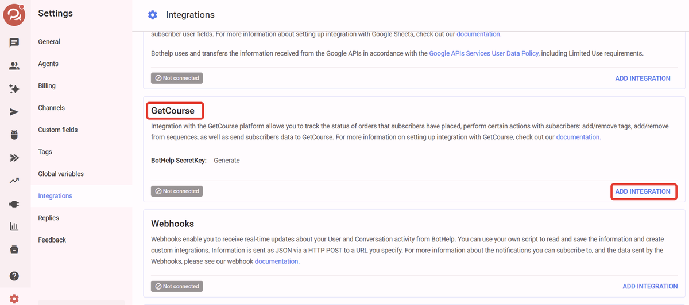Open the subscribers people icon
The width and height of the screenshot is (689, 305).
[14, 66]
